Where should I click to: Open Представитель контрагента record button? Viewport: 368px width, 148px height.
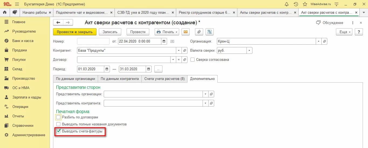[x=211, y=103]
